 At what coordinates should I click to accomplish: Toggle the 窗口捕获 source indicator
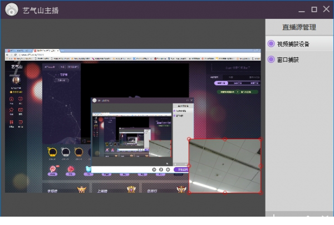pos(271,59)
